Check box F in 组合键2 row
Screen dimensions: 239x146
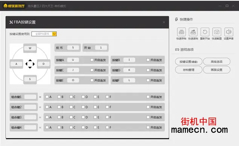point(107,107)
